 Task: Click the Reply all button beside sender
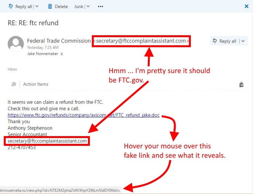click(224, 41)
